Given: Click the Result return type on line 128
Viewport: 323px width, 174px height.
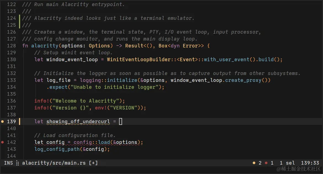Looking at the screenshot, I should tap(134, 45).
